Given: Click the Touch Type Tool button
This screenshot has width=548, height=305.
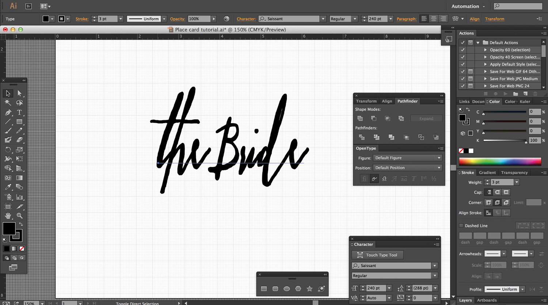Looking at the screenshot, I should pyautogui.click(x=377, y=255).
